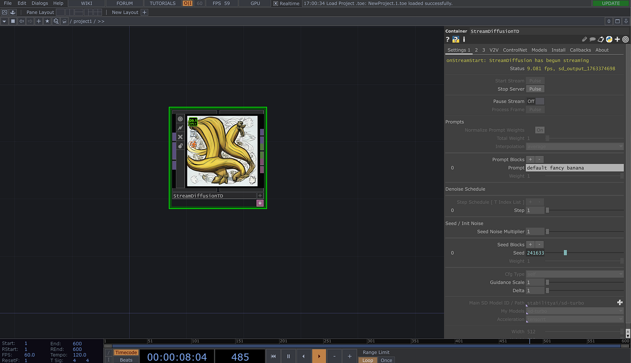
Task: Add a Prompt Block with plus button
Action: [x=530, y=160]
